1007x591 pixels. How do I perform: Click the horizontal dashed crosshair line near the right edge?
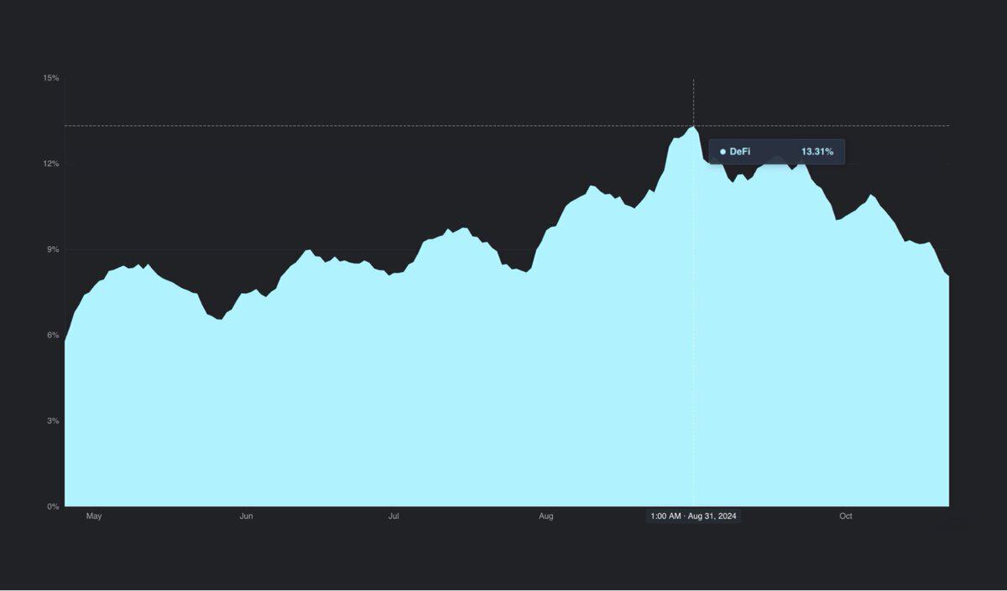coord(923,126)
